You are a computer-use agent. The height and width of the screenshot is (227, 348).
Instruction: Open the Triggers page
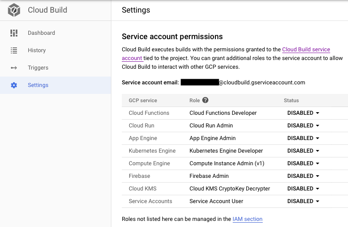[x=56, y=68]
